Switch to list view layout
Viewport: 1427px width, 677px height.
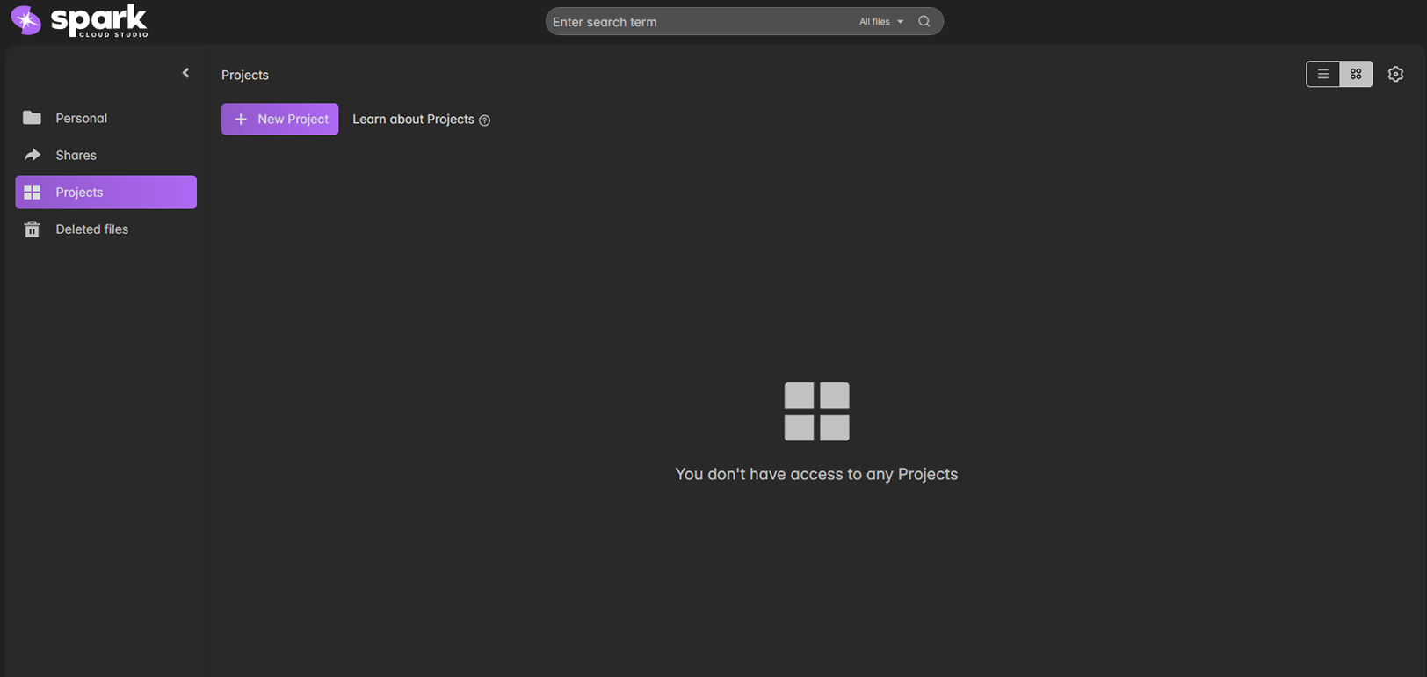1322,74
